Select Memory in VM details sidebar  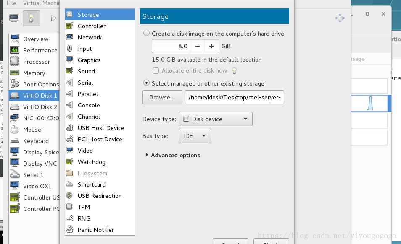tap(34, 73)
